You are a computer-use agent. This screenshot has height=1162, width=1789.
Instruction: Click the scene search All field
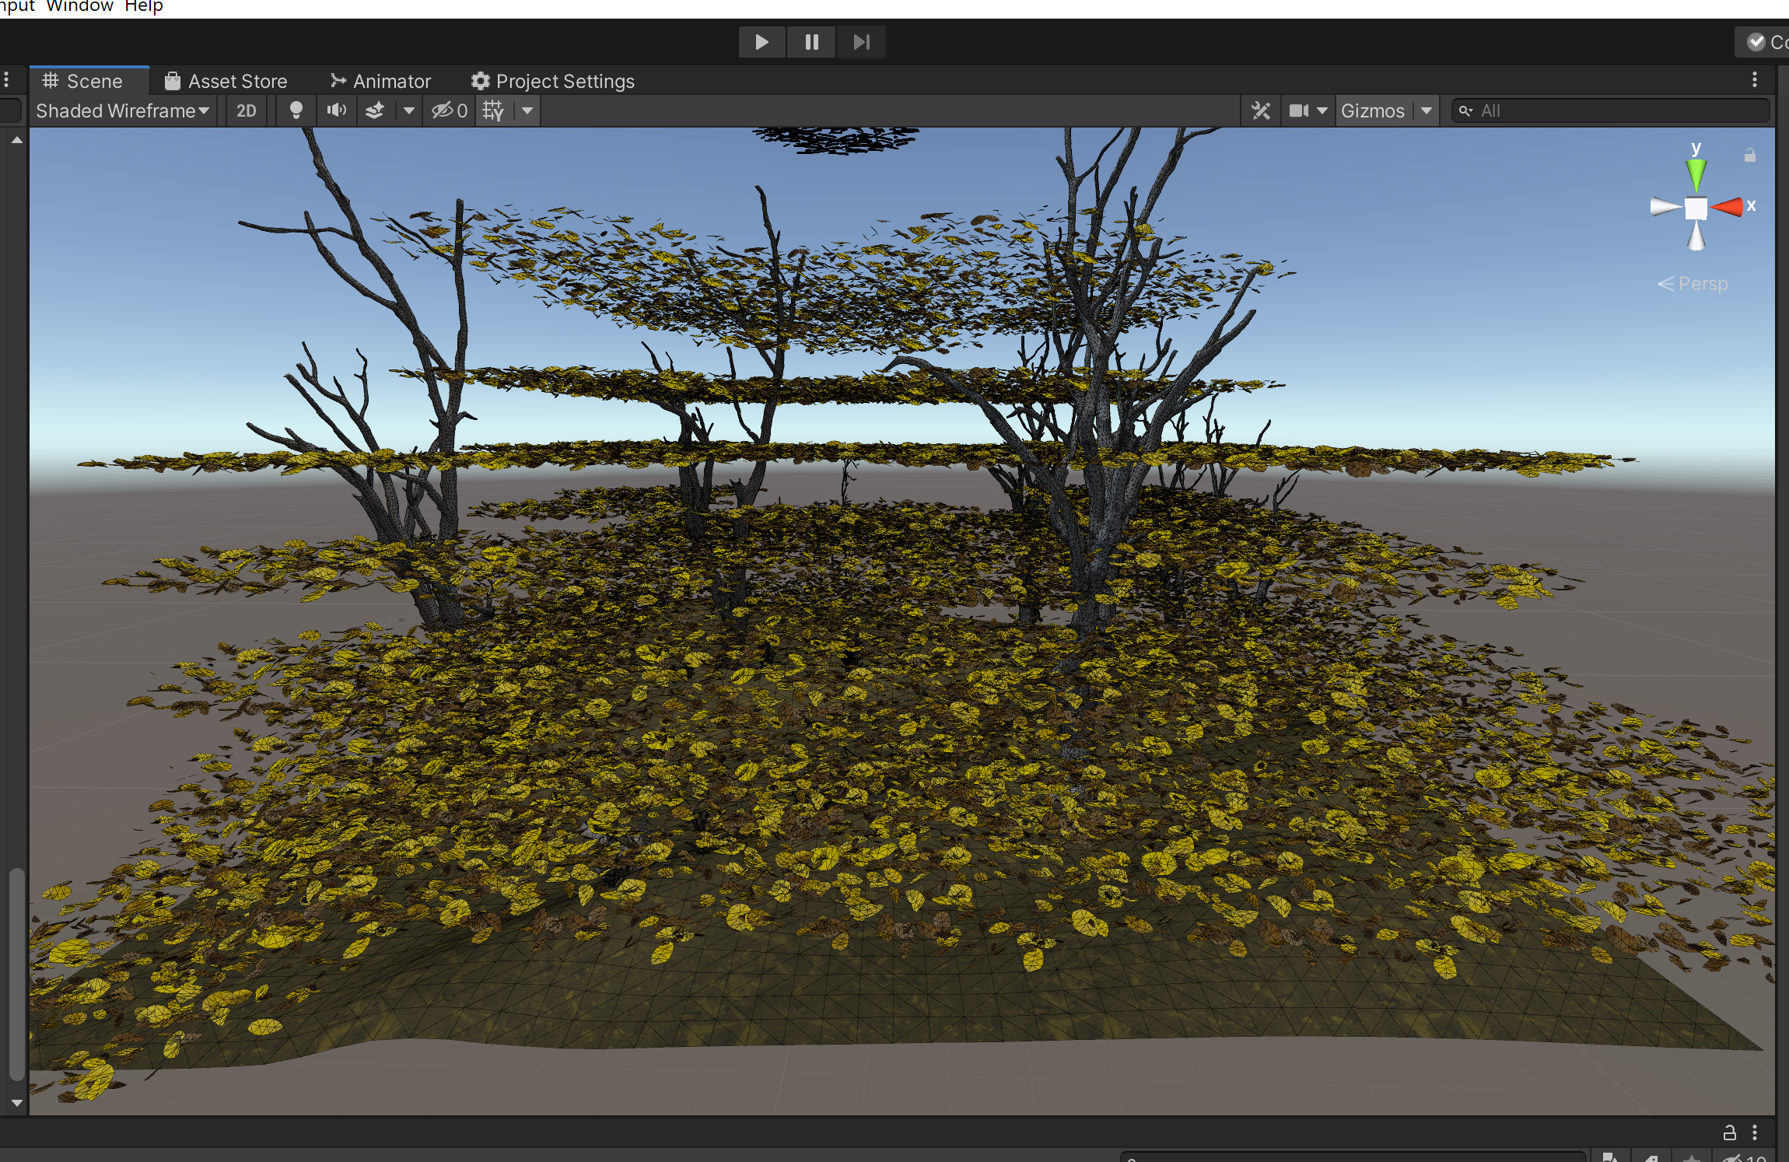click(1618, 110)
